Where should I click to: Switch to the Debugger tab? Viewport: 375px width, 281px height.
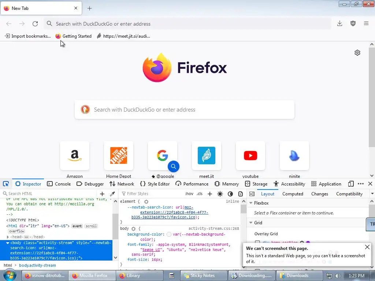click(90, 184)
